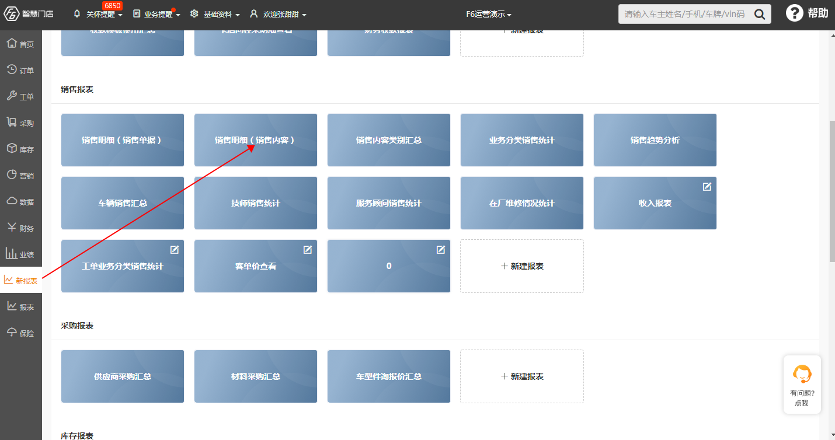Click the vertical page scrollbar
The width and height of the screenshot is (835, 440).
point(831,191)
